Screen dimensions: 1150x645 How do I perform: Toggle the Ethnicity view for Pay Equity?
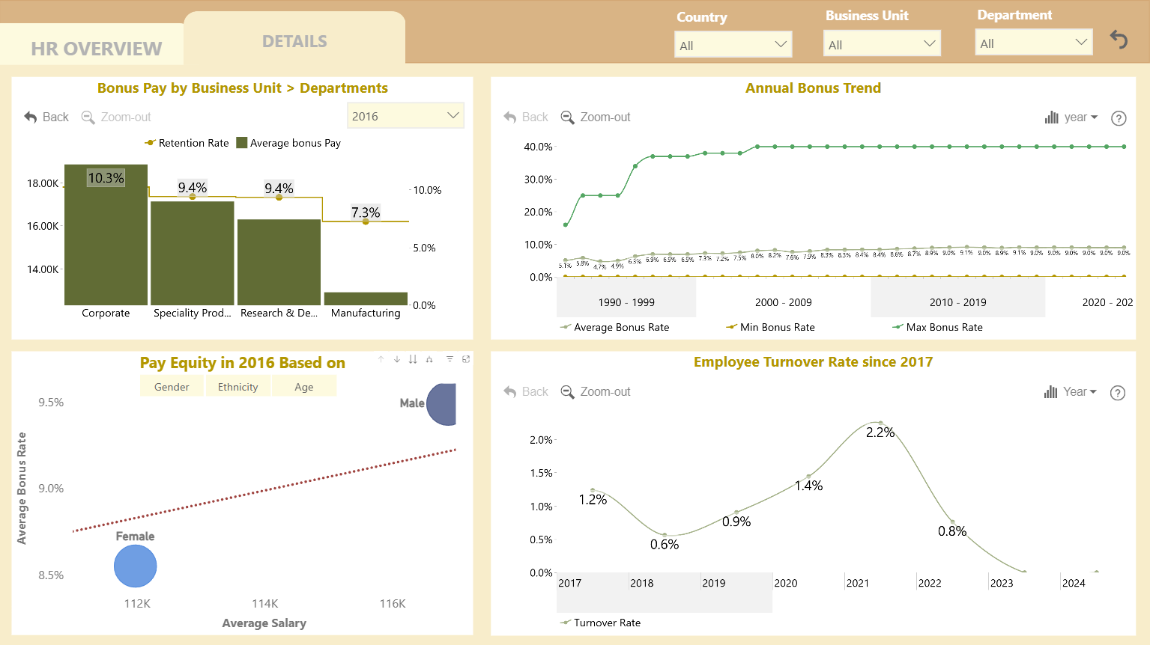click(237, 387)
